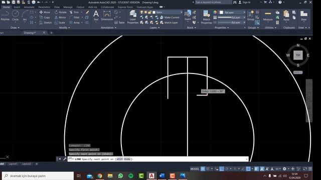
Task: Expand the Annotation panel
Action: (x=108, y=27)
